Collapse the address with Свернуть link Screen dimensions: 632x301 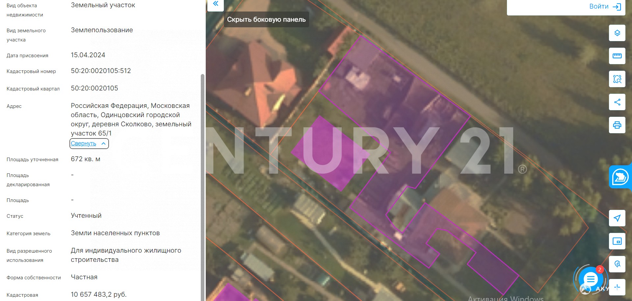(x=84, y=143)
